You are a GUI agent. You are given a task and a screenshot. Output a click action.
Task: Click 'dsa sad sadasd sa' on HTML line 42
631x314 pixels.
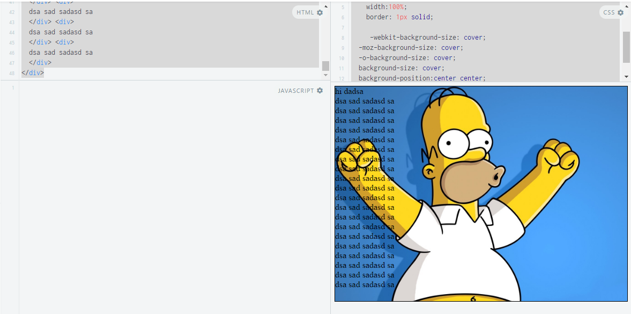(61, 12)
